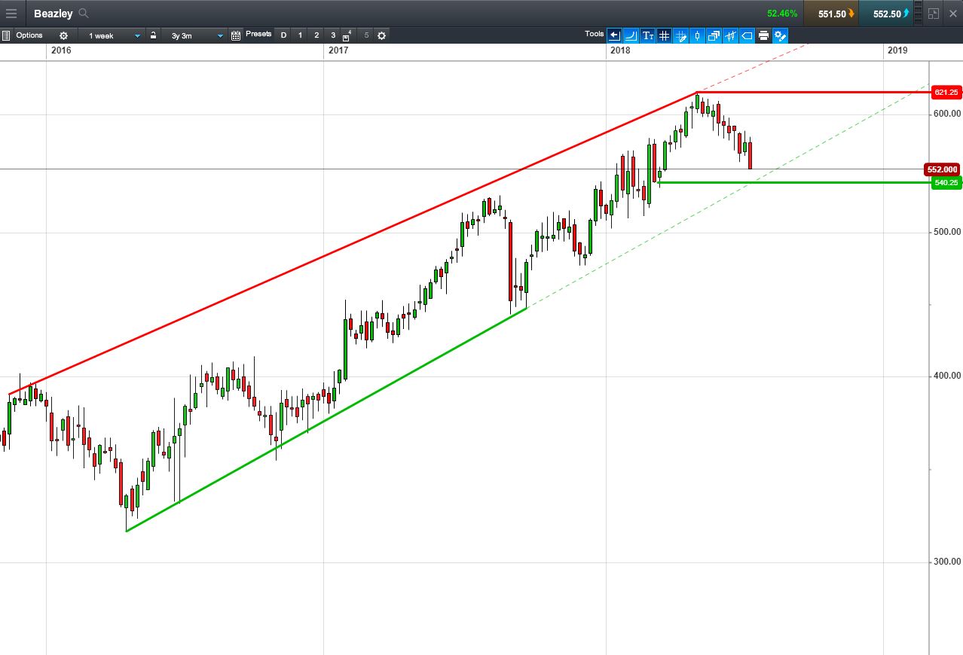This screenshot has height=655, width=963.
Task: Click the Options list icon
Action: point(6,35)
